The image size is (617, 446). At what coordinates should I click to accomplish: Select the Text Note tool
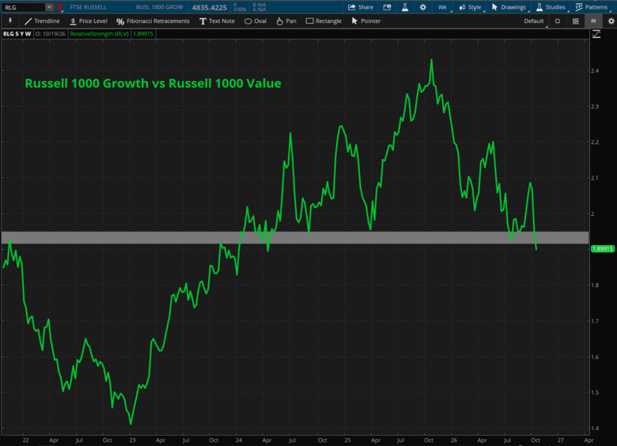(x=217, y=21)
